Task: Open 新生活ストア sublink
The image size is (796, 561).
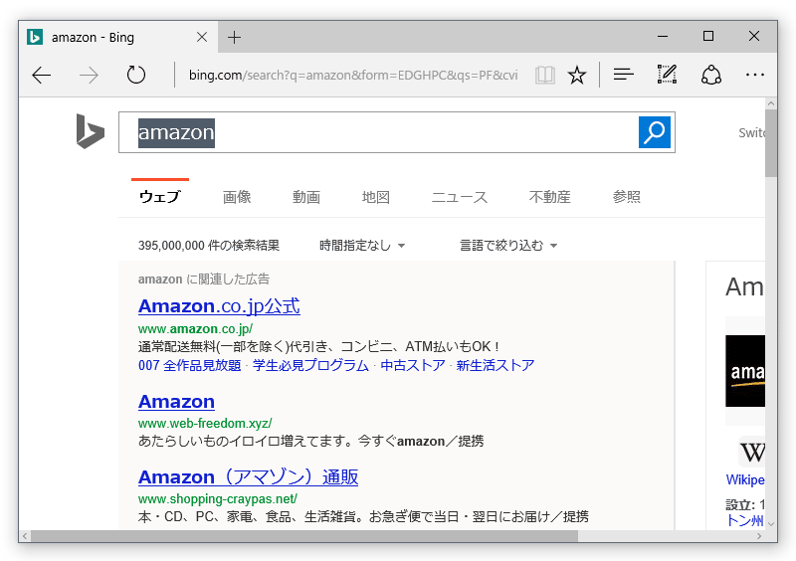Action: 495,365
